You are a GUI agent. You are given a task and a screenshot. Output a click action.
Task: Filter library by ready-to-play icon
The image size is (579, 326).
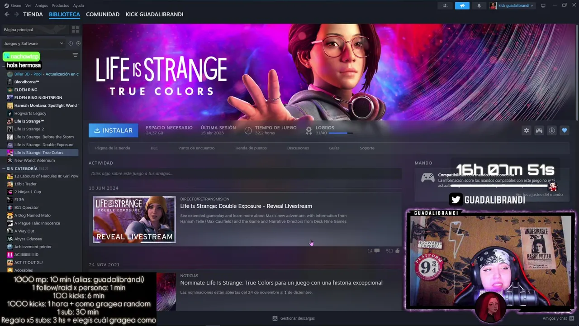(x=78, y=43)
